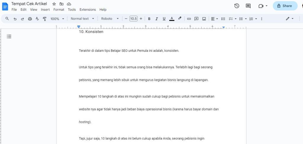Open the numbered list dropdown

tap(256, 19)
